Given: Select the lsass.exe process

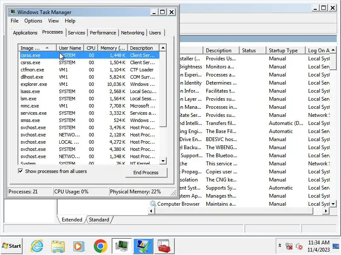Looking at the screenshot, I should [x=90, y=91].
